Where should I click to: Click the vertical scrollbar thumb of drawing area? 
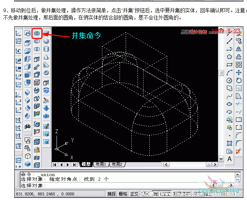point(221,73)
